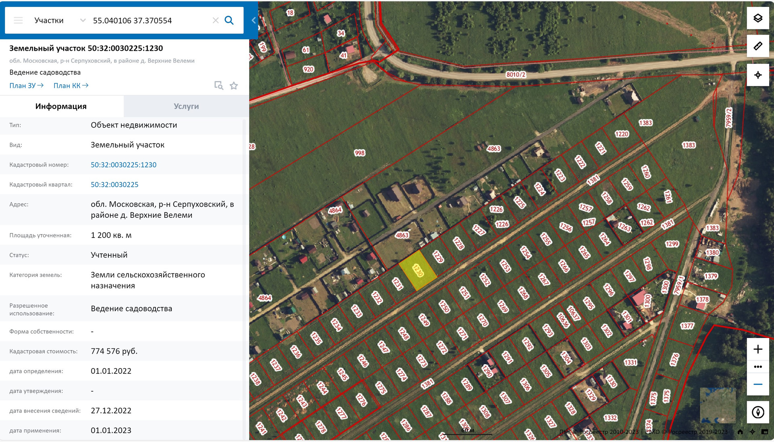Activate the ruler measurement tool
Image resolution: width=774 pixels, height=442 pixels.
(758, 46)
